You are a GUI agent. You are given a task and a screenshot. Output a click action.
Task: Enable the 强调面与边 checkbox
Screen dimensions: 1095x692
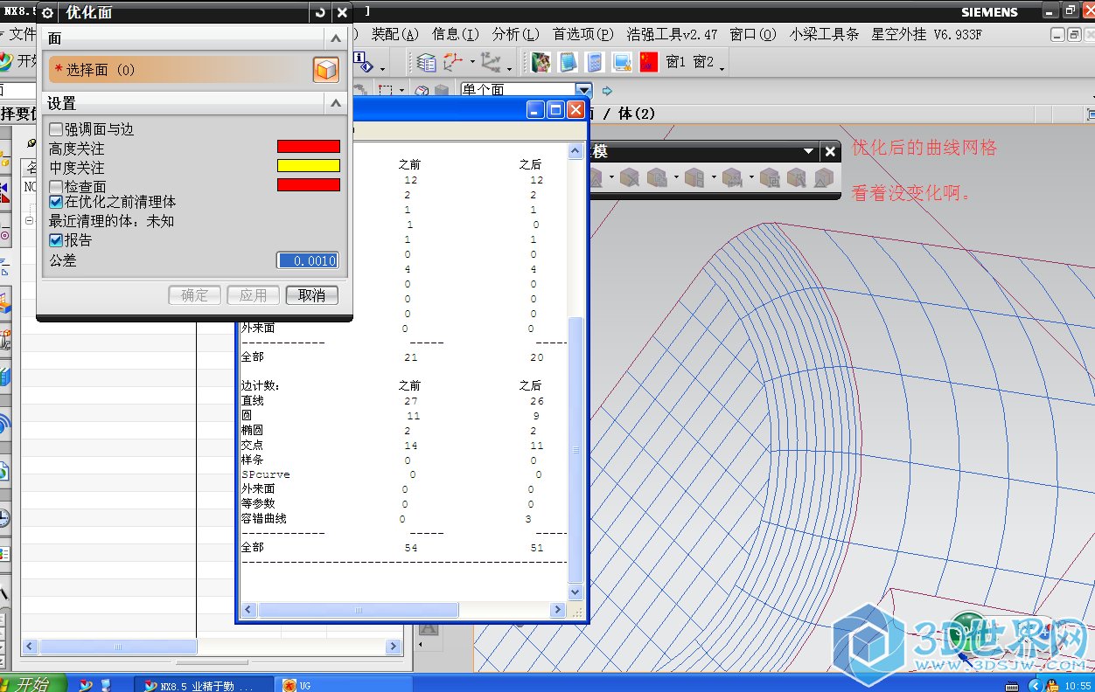pos(56,129)
